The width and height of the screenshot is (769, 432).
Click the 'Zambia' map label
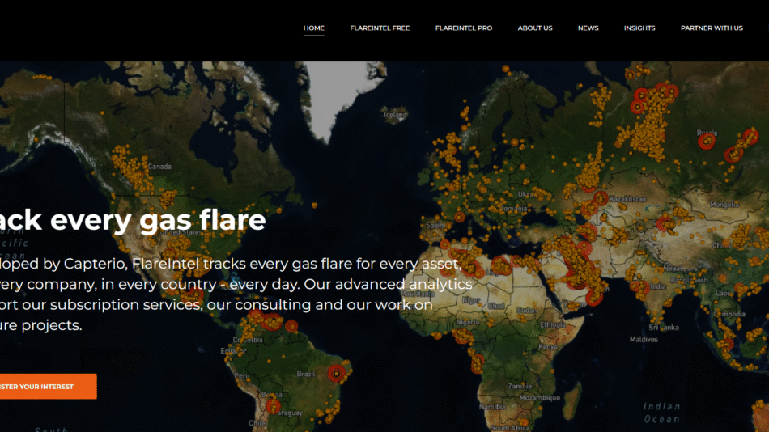pyautogui.click(x=520, y=387)
